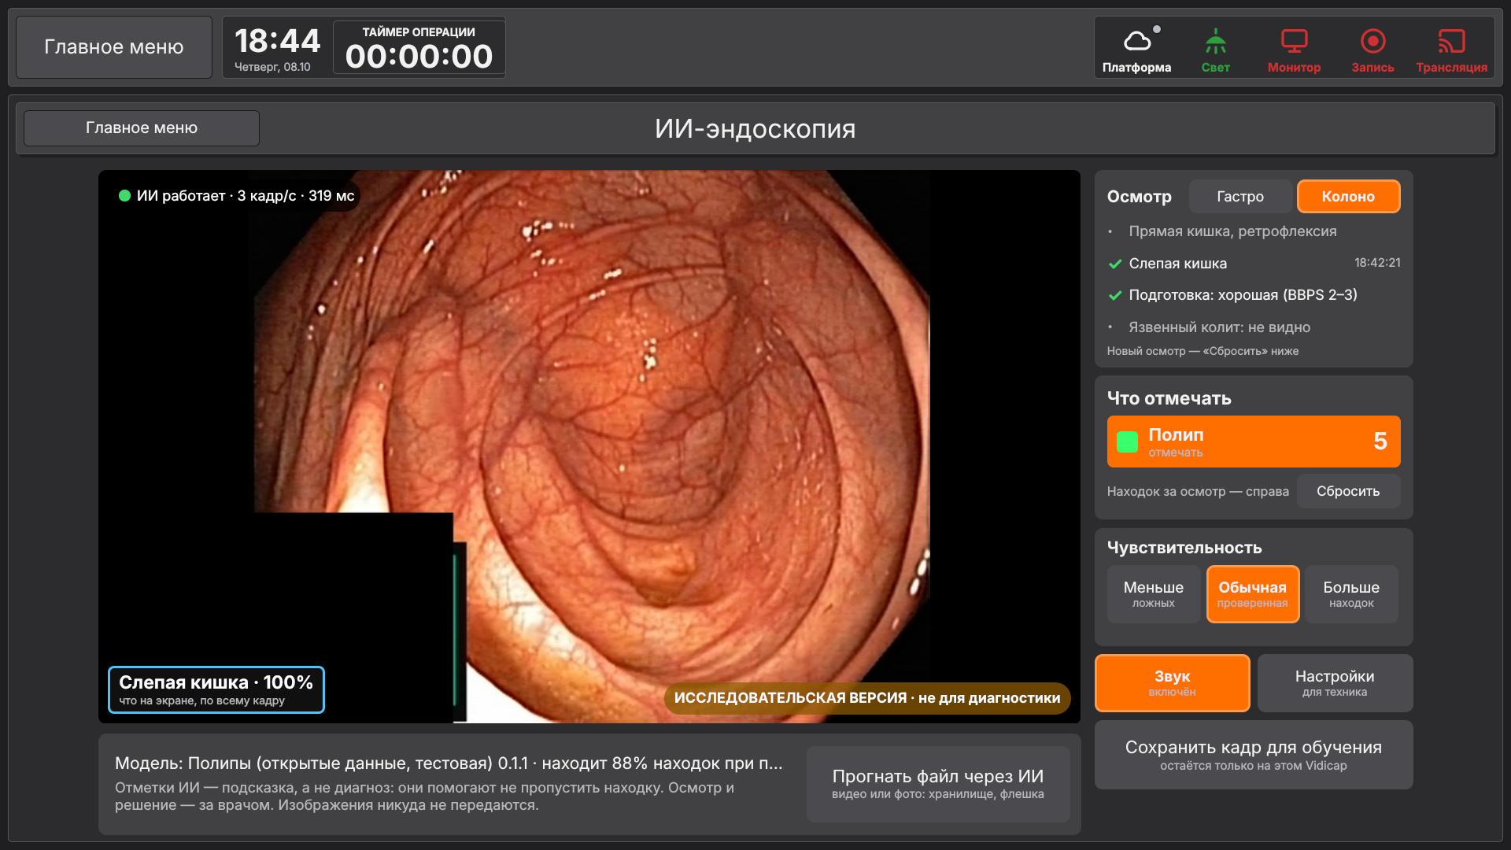Image resolution: width=1511 pixels, height=850 pixels.
Task: Click Сохранить кадр для обучения
Action: [x=1254, y=755]
